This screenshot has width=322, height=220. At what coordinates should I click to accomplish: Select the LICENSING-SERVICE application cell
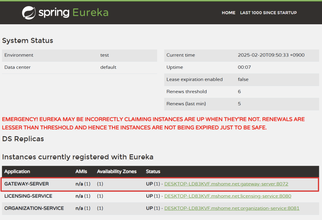point(28,196)
